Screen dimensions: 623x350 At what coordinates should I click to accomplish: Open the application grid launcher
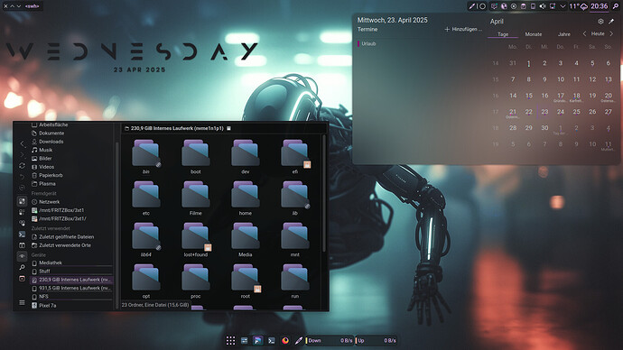[x=230, y=340]
